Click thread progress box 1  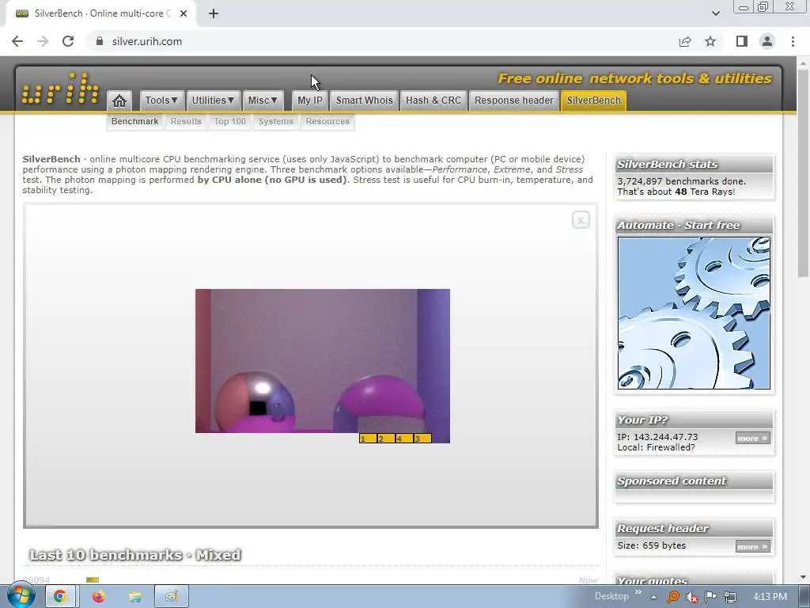pos(368,439)
